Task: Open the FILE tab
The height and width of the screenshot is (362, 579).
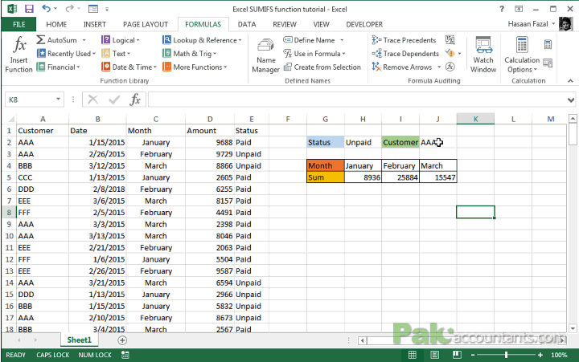Action: 18,24
